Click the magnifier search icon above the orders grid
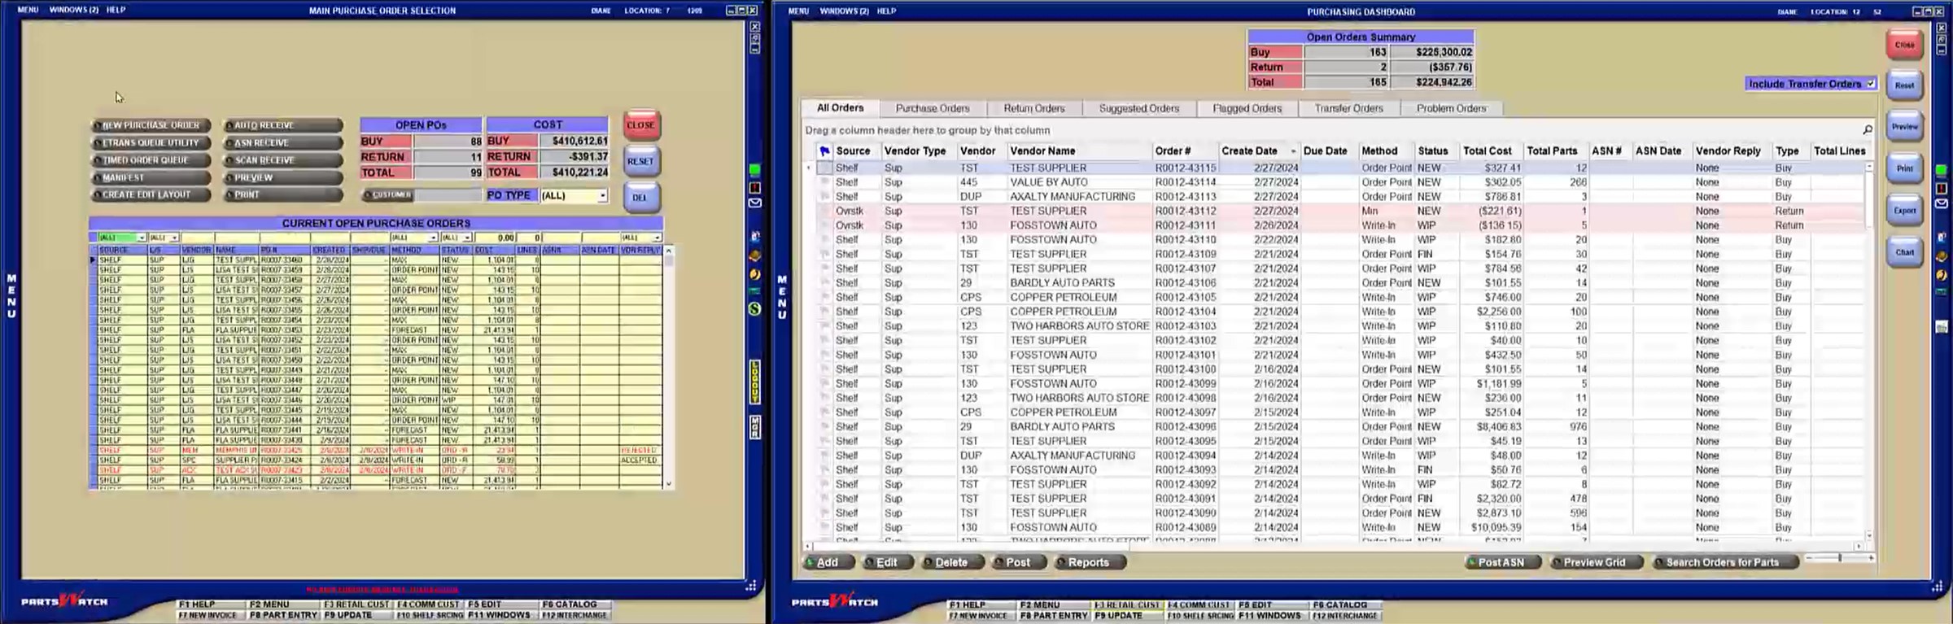The width and height of the screenshot is (1953, 624). tap(1868, 130)
